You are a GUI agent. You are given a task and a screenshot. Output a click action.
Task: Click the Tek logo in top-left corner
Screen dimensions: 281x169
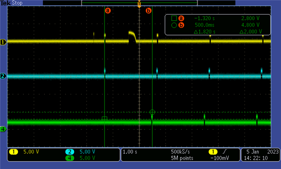[5, 3]
